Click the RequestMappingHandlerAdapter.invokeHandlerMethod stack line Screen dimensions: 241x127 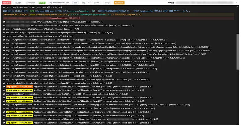pos(107,51)
